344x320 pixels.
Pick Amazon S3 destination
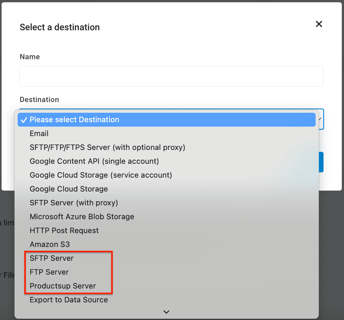[50, 244]
